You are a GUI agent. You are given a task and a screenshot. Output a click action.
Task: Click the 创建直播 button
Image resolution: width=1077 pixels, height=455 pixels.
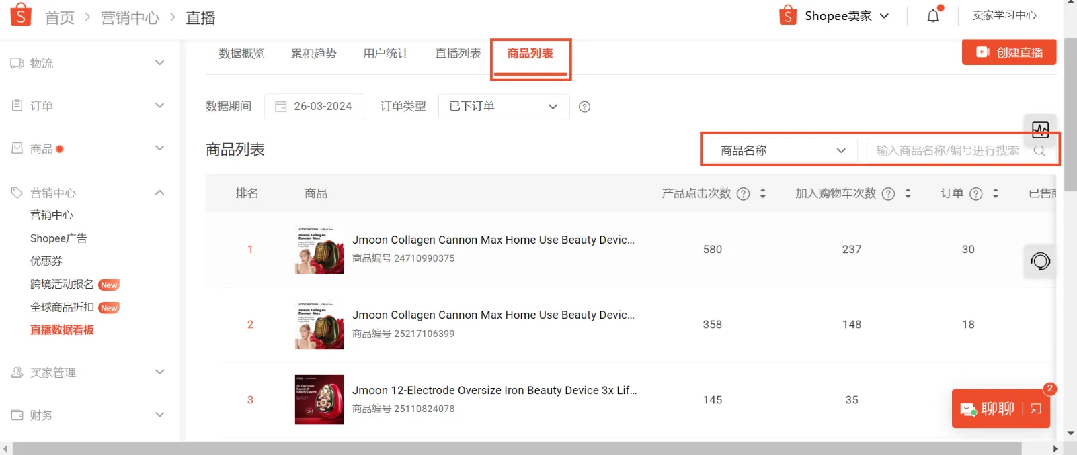click(x=1008, y=52)
